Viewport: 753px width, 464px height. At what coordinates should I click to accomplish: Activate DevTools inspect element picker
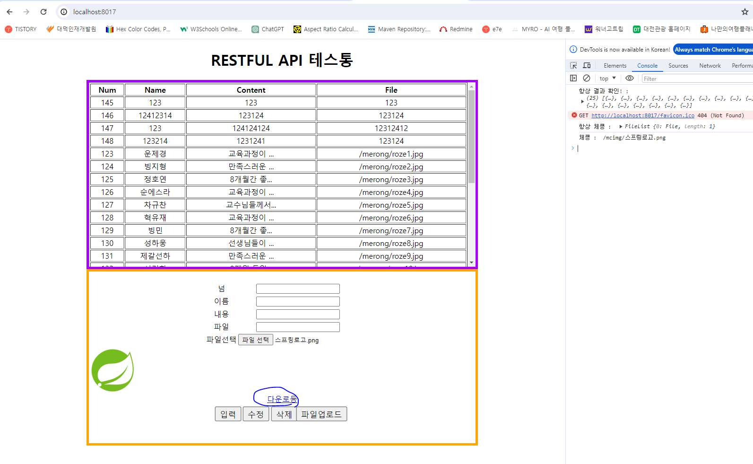pos(573,66)
